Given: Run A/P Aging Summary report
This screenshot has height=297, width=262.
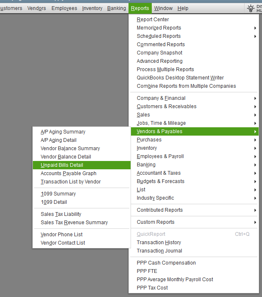Looking at the screenshot, I should coord(82,132).
